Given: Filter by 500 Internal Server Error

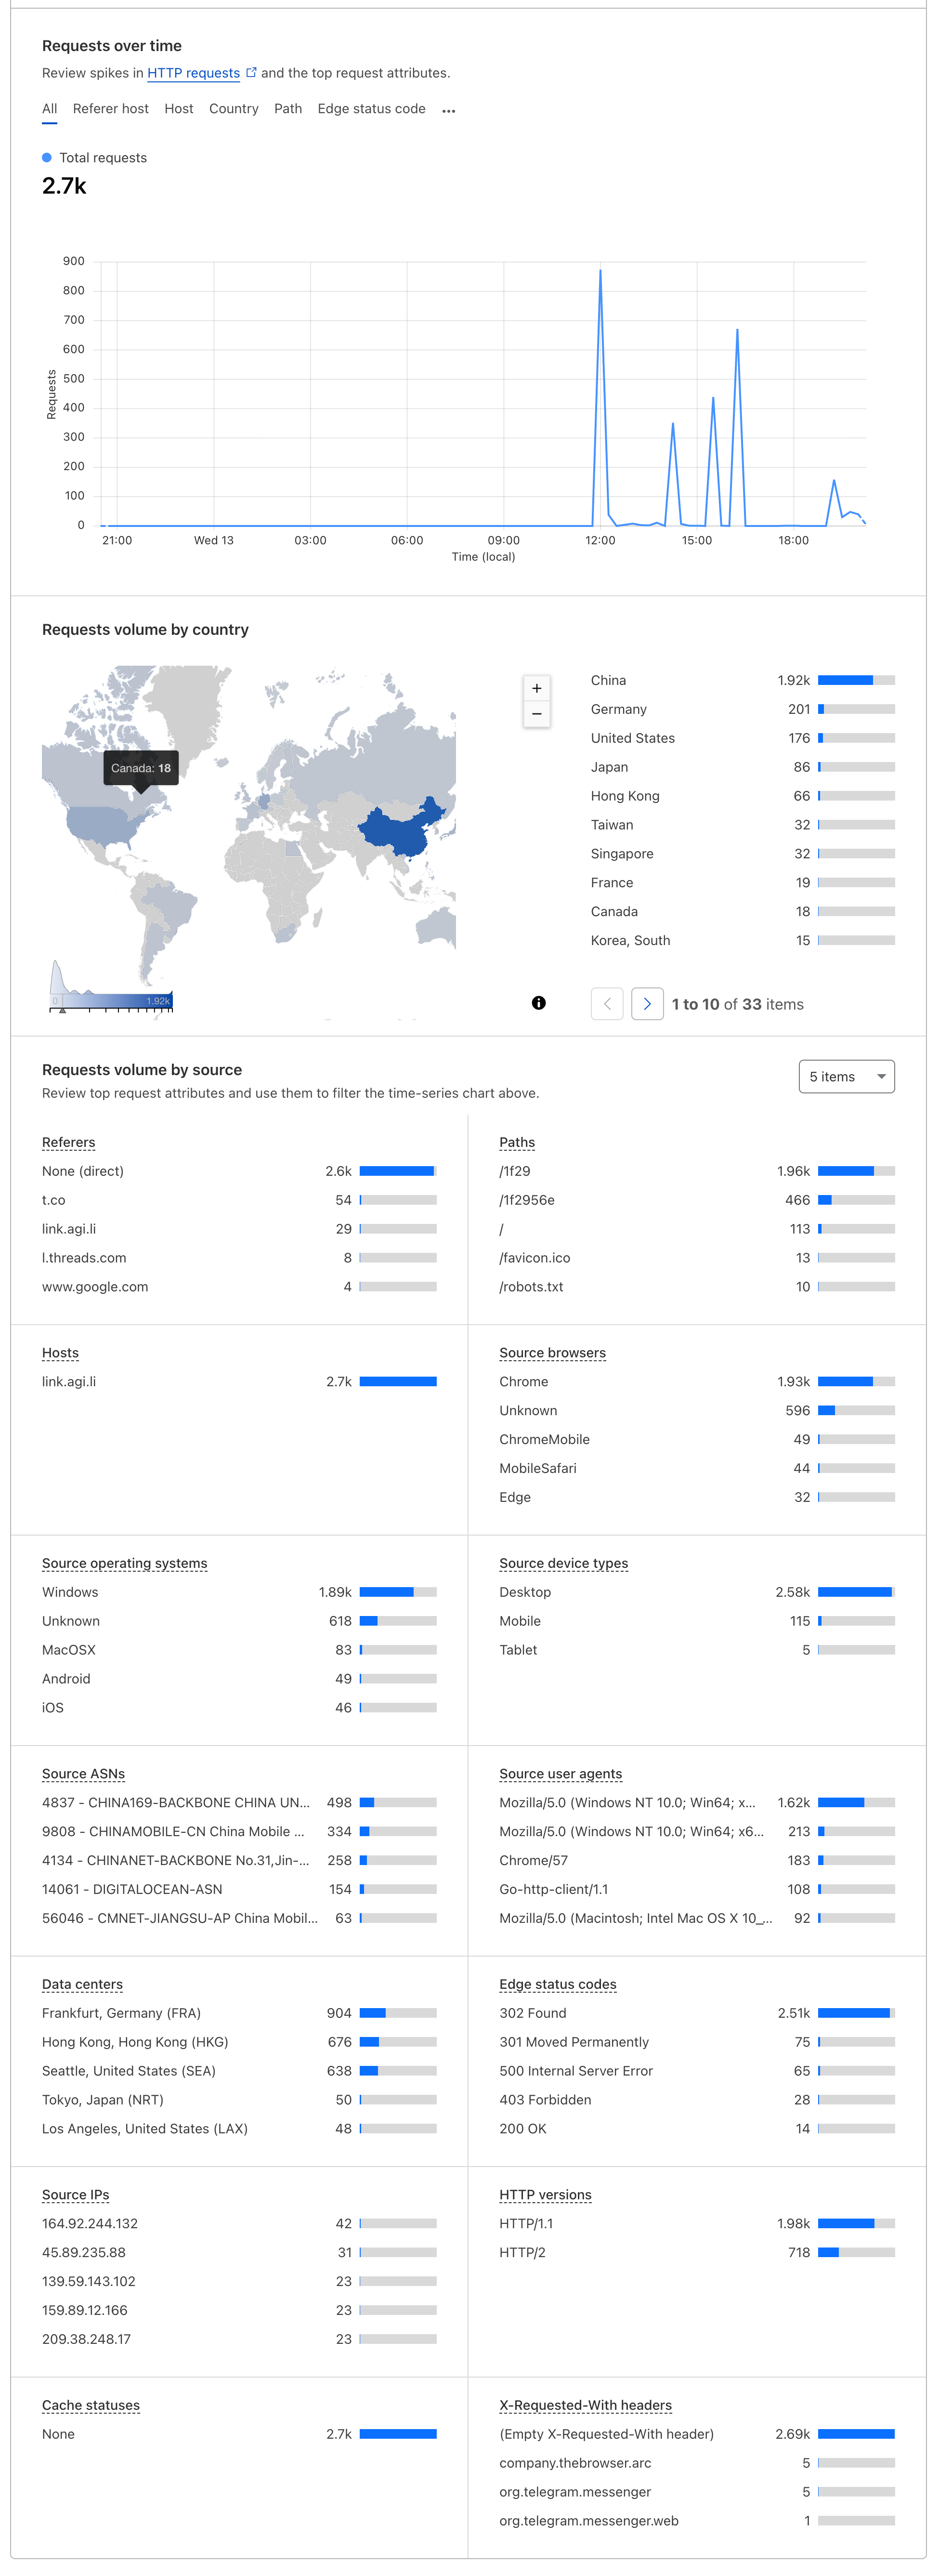Looking at the screenshot, I should click(x=697, y=2071).
